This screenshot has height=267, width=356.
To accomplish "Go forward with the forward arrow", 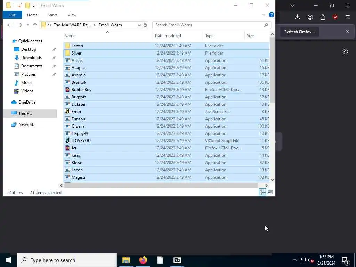I will click(x=20, y=25).
